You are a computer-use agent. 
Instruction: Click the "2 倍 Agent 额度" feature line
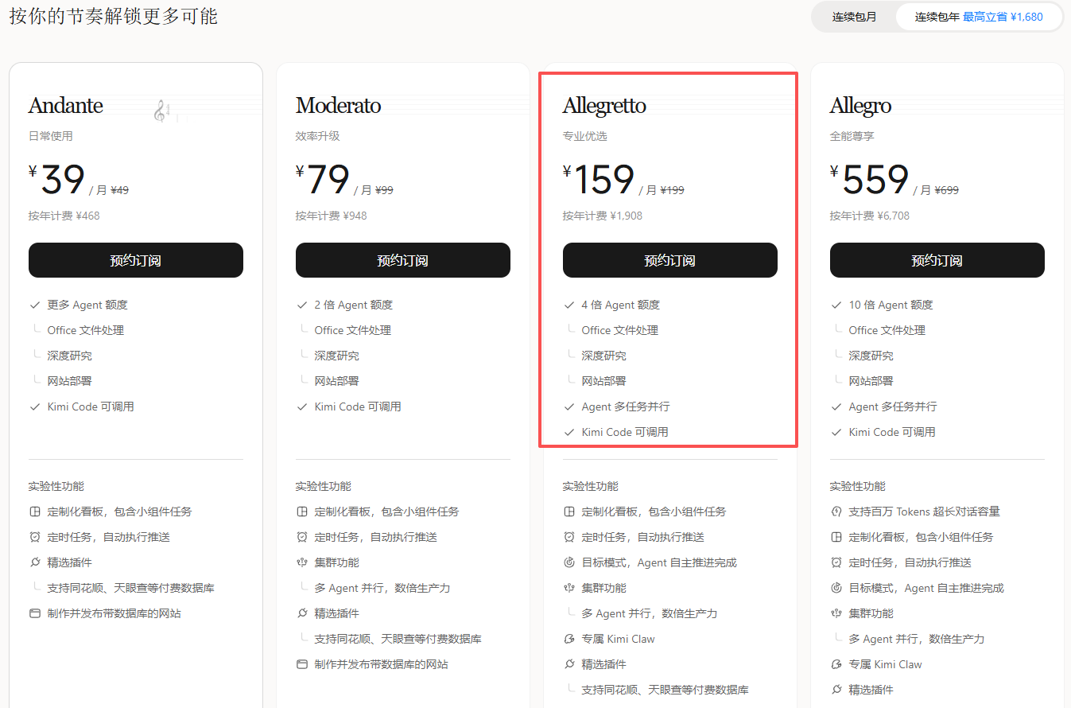354,305
